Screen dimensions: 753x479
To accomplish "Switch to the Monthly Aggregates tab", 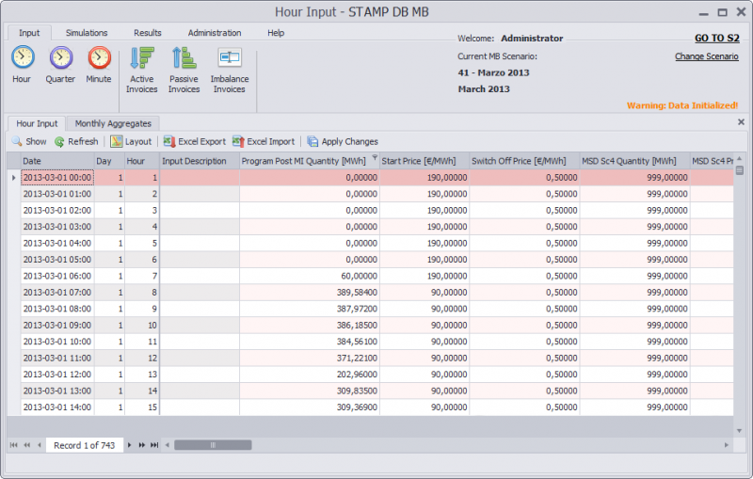I will coord(113,123).
